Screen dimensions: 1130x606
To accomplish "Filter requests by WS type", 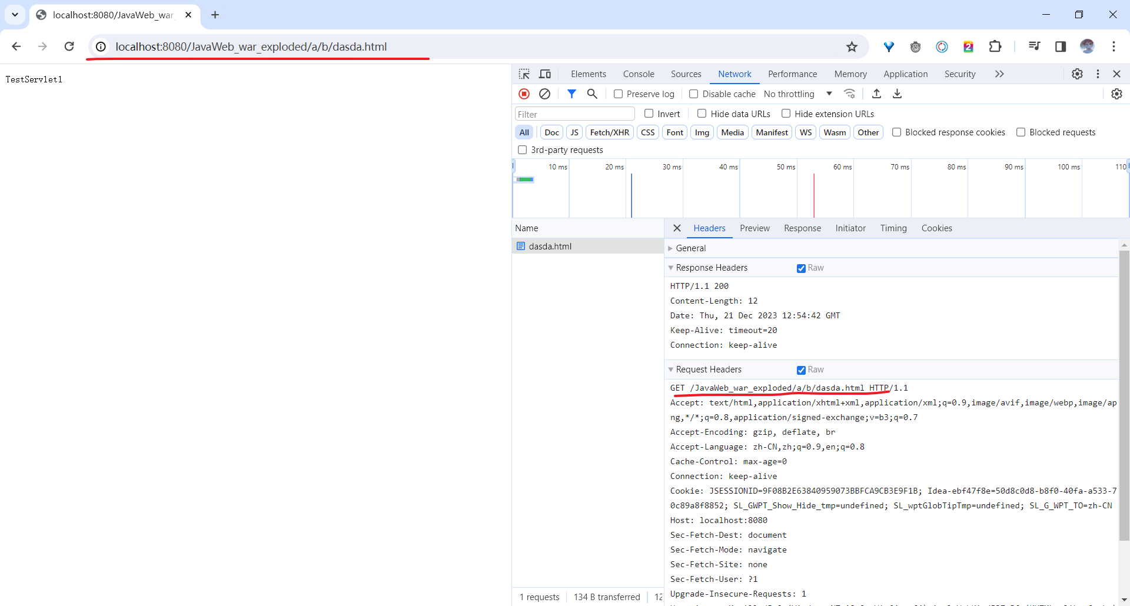I will pyautogui.click(x=806, y=132).
